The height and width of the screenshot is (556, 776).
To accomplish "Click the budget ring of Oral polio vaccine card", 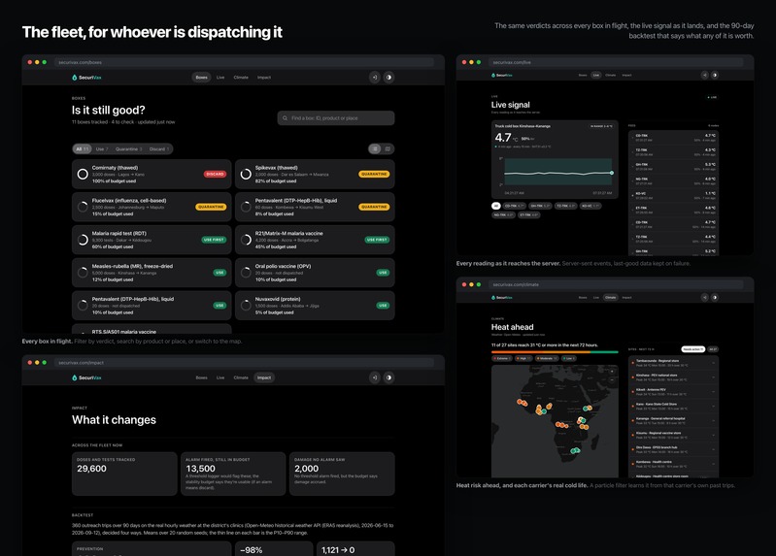I will coord(246,273).
